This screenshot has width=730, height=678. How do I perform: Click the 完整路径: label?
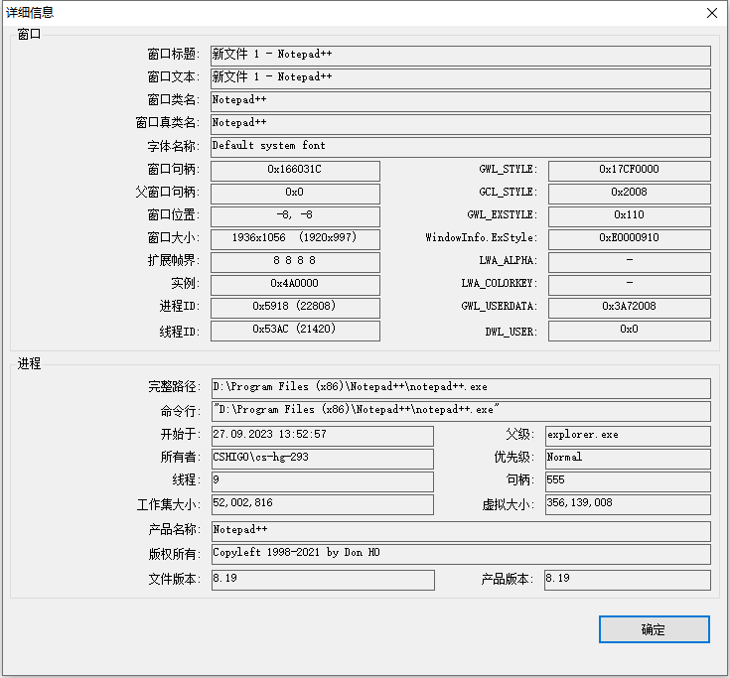[x=175, y=386]
